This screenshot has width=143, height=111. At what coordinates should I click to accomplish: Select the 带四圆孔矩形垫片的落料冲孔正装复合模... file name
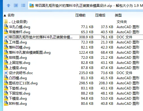40,37
